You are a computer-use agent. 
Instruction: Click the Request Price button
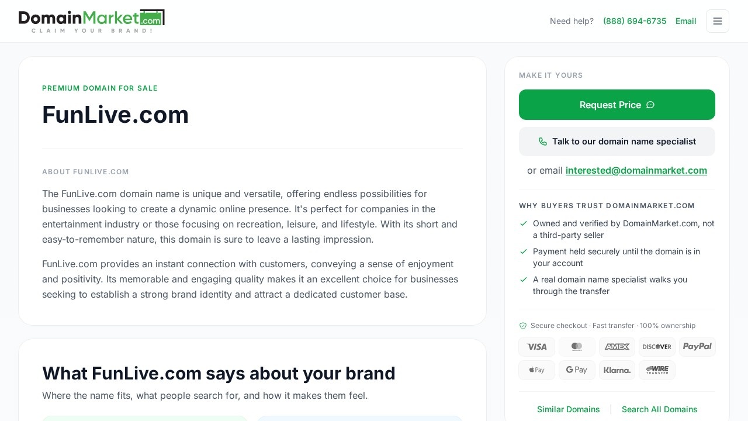[617, 105]
